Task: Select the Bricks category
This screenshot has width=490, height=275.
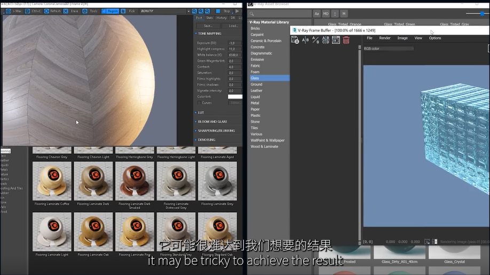Action: coord(255,28)
